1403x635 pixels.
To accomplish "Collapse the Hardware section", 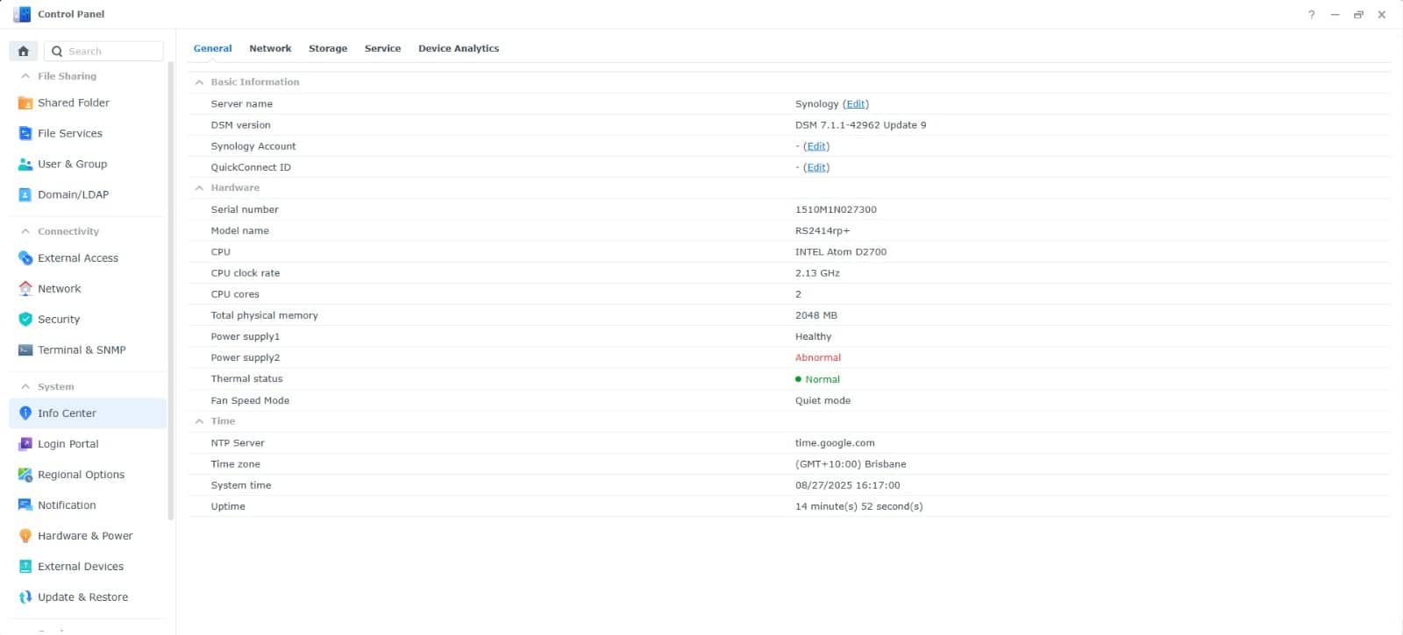I will tap(199, 188).
